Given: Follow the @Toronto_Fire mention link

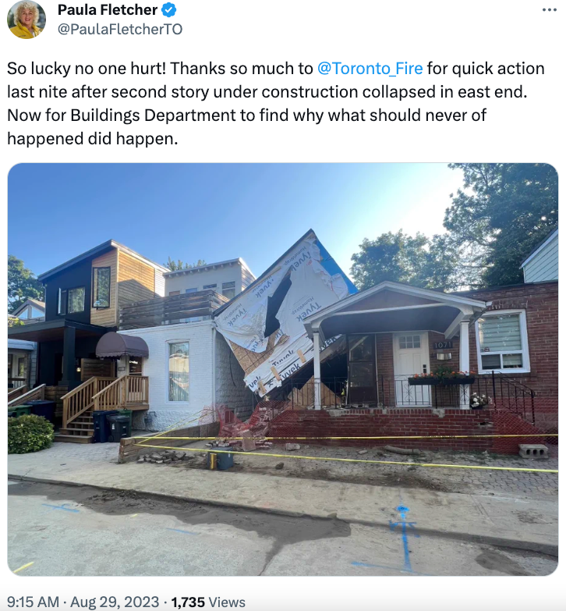Looking at the screenshot, I should click(x=370, y=69).
